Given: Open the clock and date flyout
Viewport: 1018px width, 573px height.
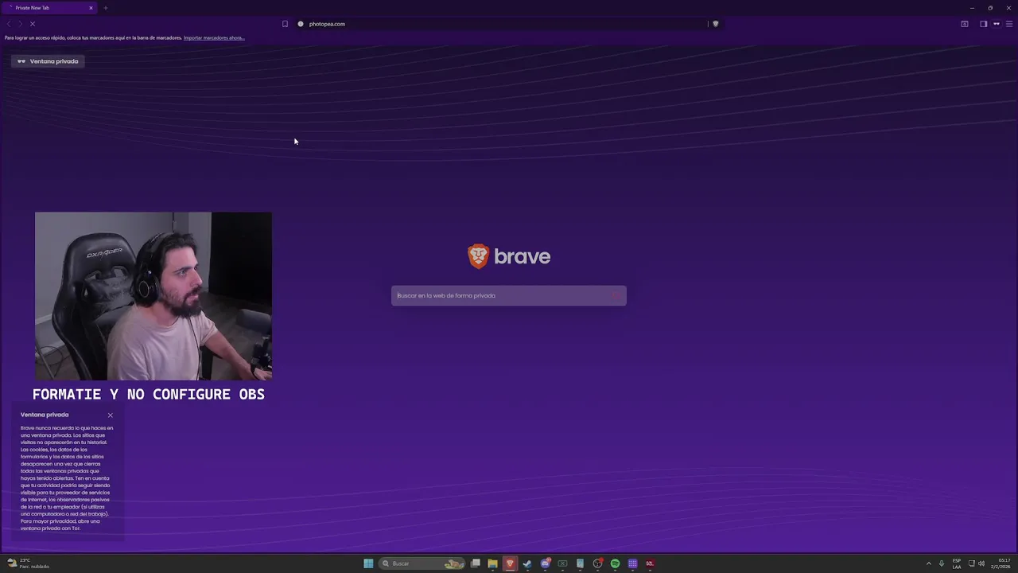Looking at the screenshot, I should point(1001,563).
